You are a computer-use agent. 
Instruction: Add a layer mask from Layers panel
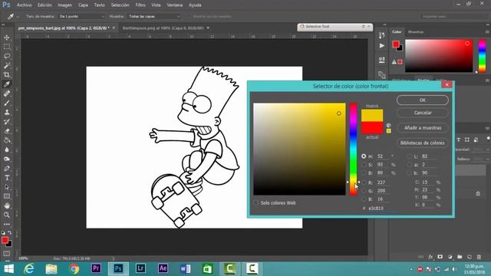[x=440, y=257]
